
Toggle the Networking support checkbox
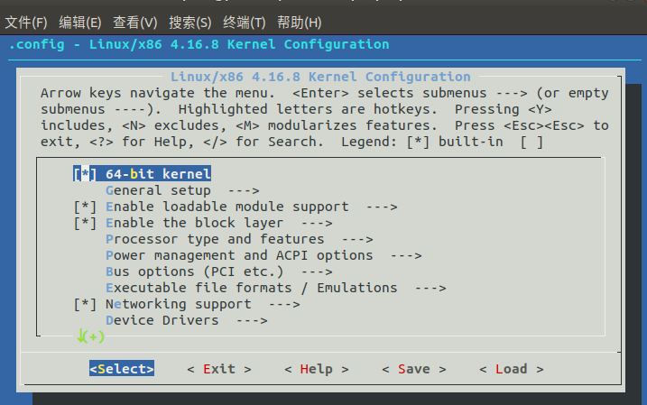[85, 304]
